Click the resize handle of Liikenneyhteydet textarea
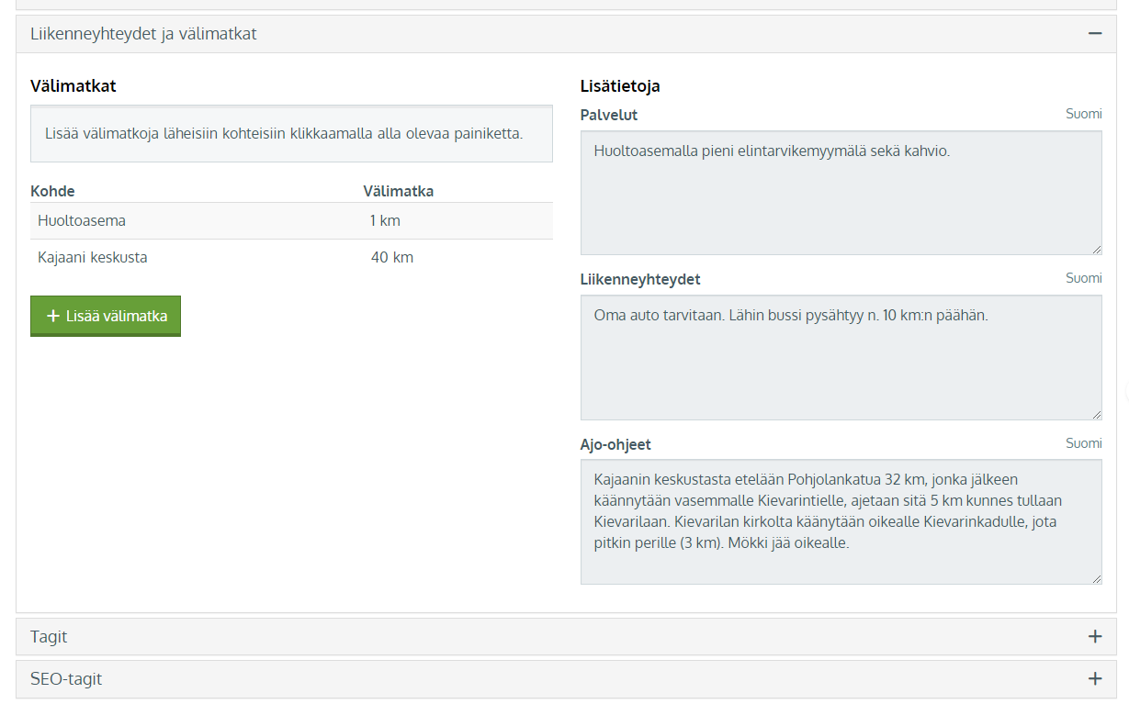This screenshot has width=1129, height=704. click(1096, 414)
